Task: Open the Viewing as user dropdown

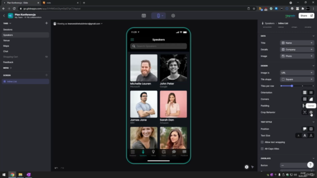Action: click(x=78, y=24)
